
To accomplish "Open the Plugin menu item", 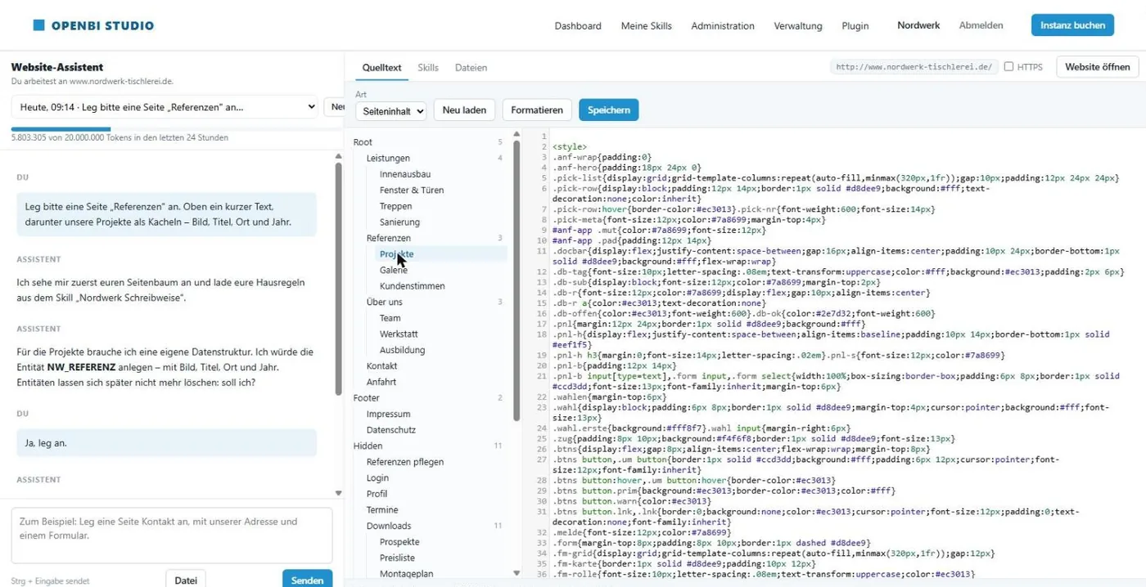I will point(855,25).
